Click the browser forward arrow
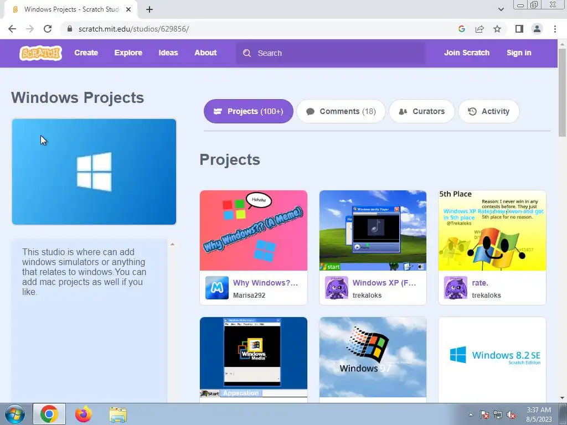Image resolution: width=567 pixels, height=425 pixels. (30, 29)
